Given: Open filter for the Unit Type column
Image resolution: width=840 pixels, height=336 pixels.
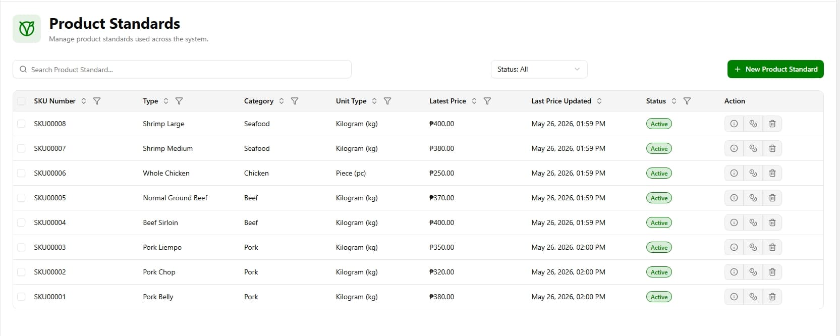Looking at the screenshot, I should pos(387,101).
